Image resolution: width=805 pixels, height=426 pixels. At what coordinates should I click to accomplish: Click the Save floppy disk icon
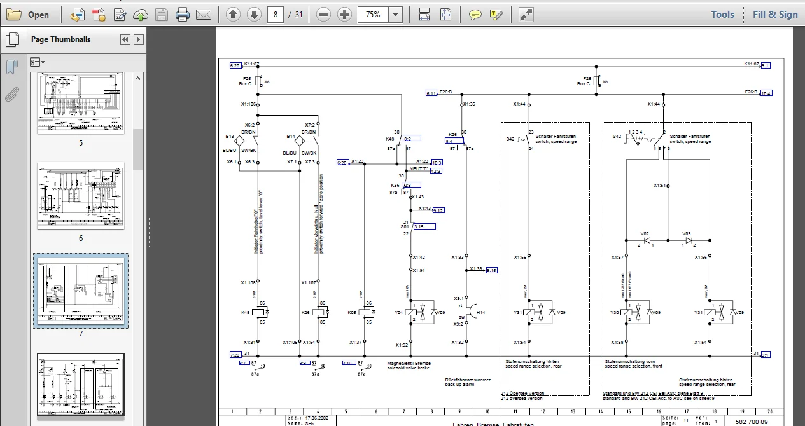tap(162, 14)
